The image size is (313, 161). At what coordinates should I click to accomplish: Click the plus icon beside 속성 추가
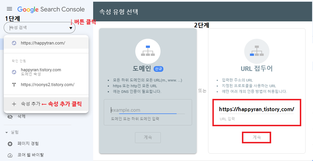[14, 104]
